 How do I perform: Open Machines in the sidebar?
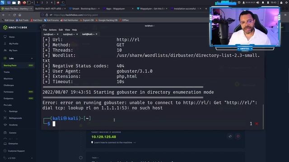point(8,79)
